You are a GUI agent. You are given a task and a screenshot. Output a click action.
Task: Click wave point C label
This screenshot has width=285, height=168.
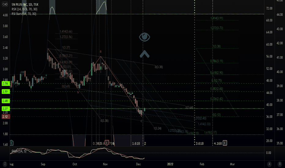(141, 121)
